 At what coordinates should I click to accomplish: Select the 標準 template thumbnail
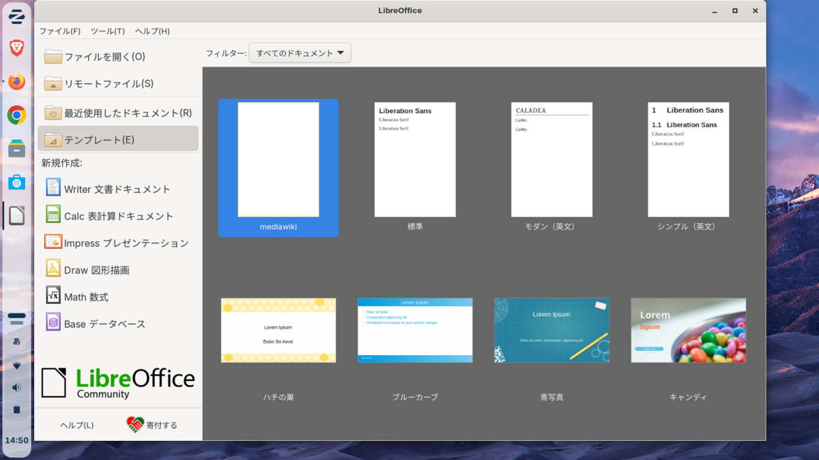415,159
